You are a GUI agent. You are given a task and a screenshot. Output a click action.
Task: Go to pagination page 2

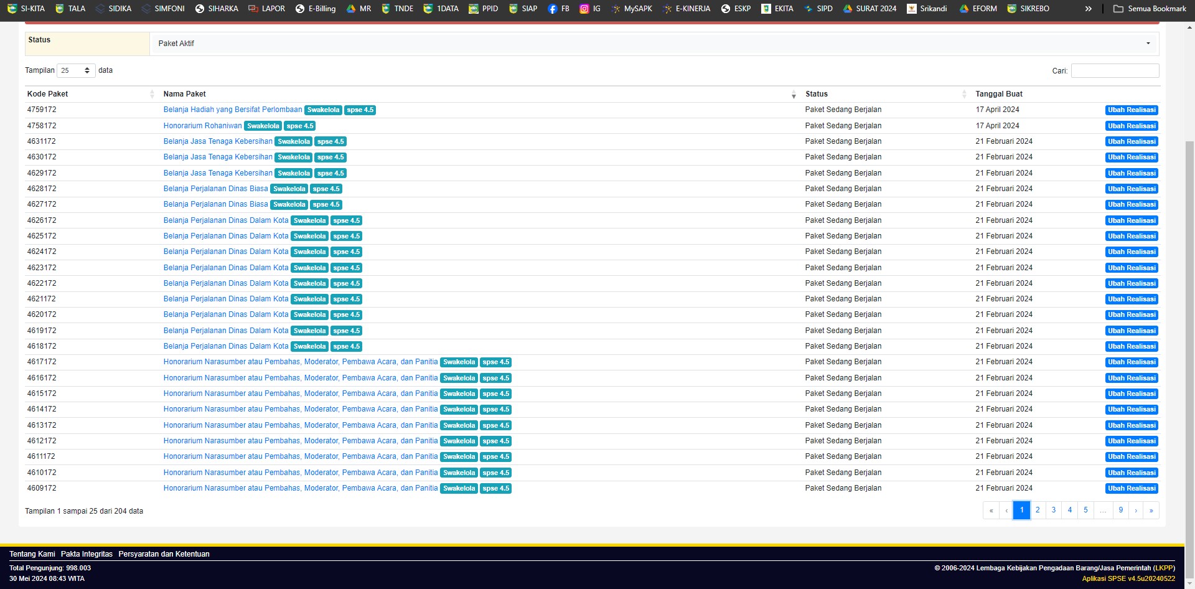(1038, 510)
